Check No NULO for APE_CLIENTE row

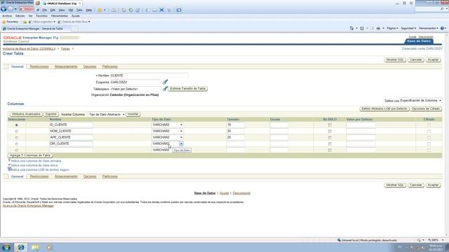[330, 137]
